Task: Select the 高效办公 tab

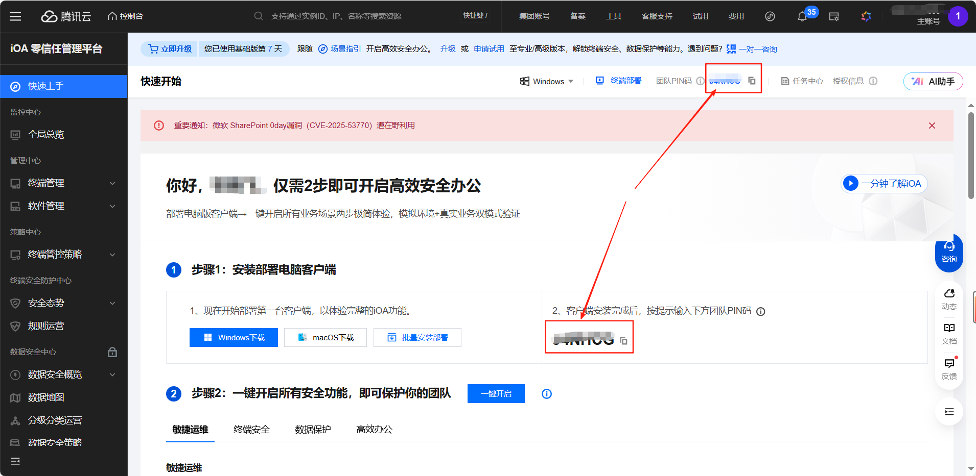Action: (x=374, y=430)
